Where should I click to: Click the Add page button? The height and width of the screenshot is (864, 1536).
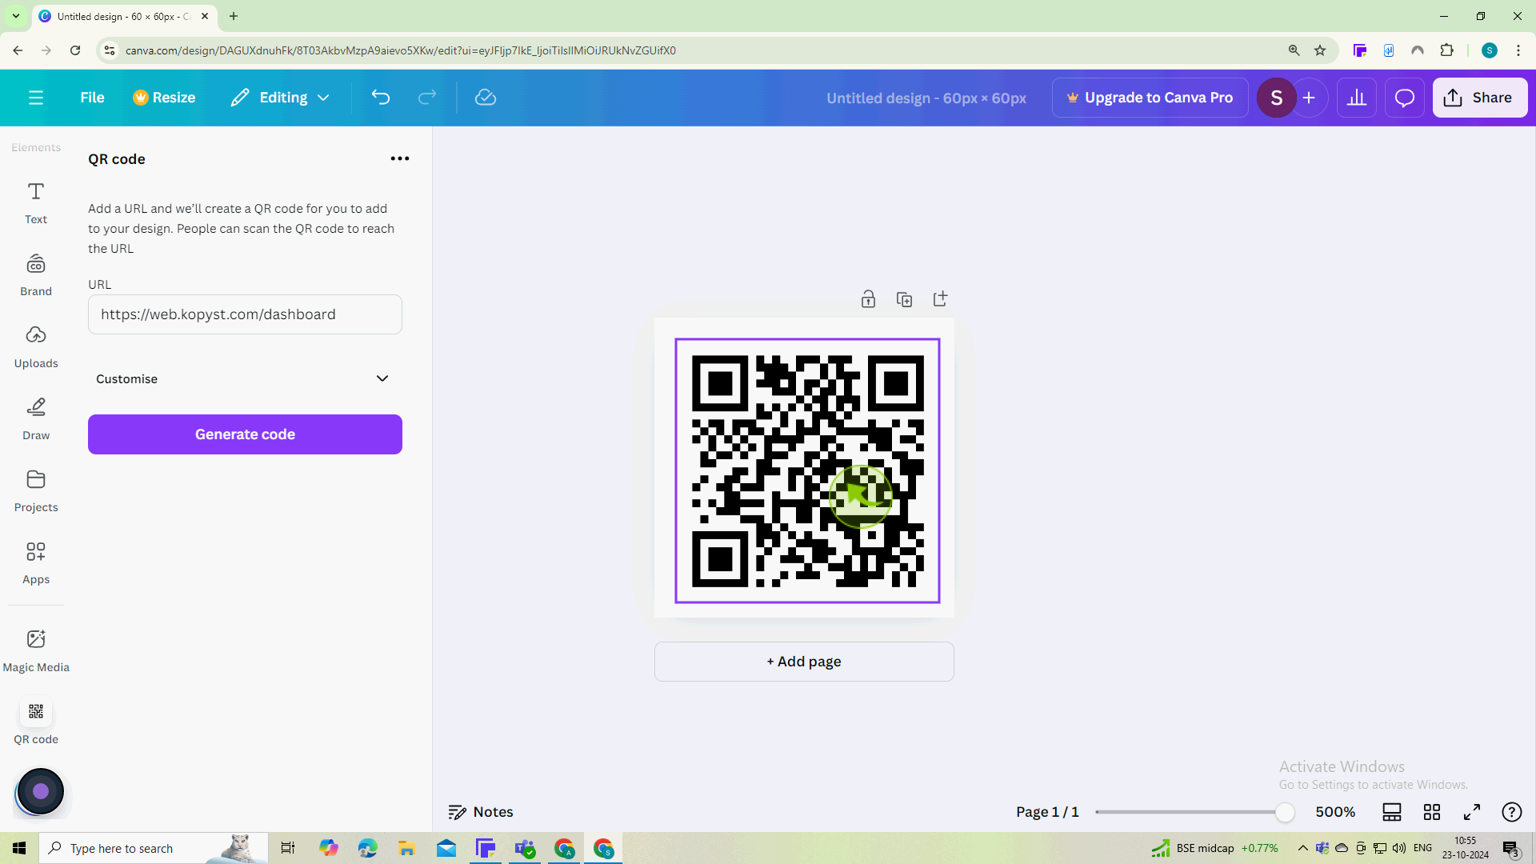[x=804, y=662]
